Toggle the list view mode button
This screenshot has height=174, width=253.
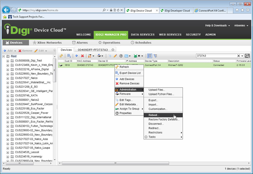[150, 56]
